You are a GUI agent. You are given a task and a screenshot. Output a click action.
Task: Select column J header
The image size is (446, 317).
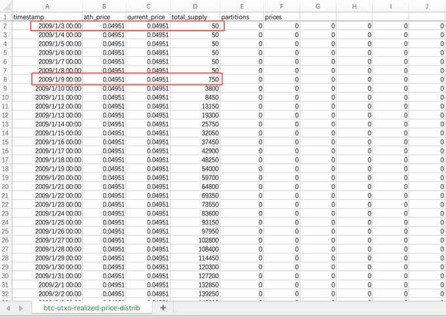coord(426,6)
